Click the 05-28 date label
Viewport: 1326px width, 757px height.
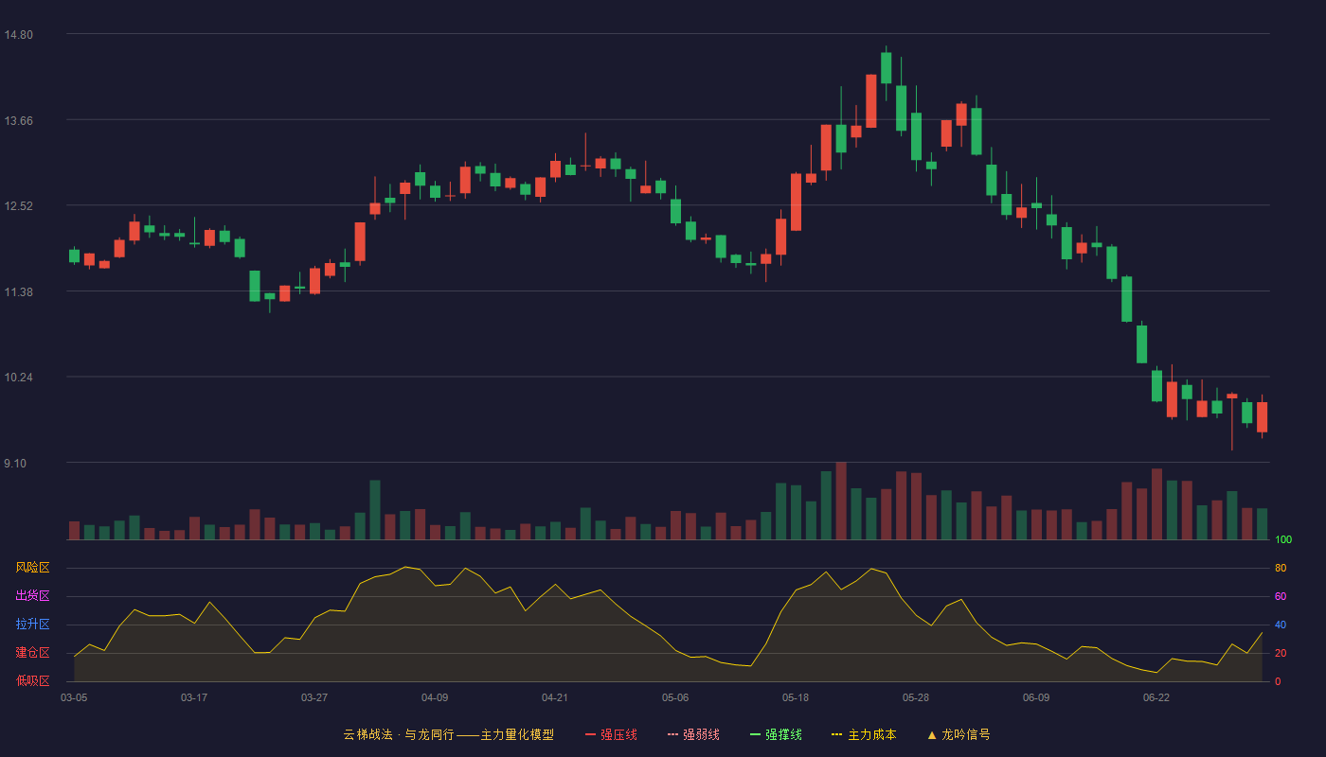coord(916,697)
